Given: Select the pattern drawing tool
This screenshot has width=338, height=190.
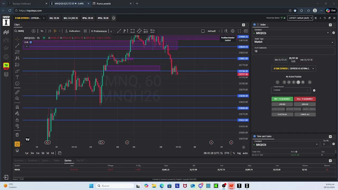Looking at the screenshot, I should [x=17, y=58].
